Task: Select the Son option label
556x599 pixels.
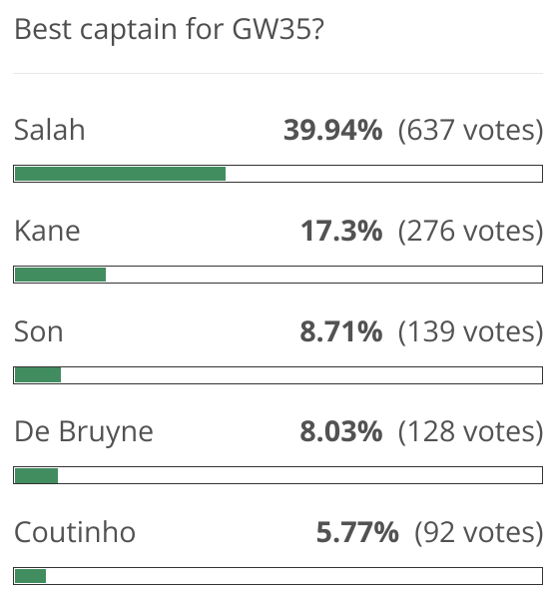Action: 39,331
